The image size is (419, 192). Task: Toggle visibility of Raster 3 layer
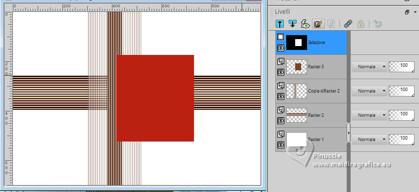pyautogui.click(x=281, y=72)
